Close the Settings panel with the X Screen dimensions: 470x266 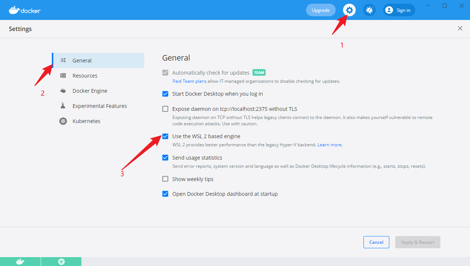[x=460, y=28]
